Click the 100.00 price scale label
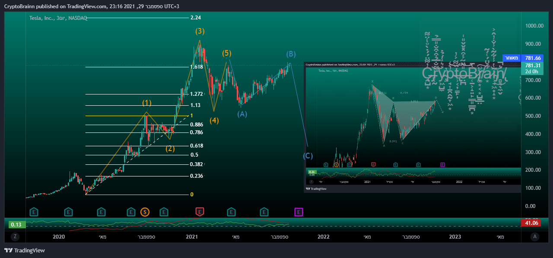The width and height of the screenshot is (553, 258). (534, 188)
